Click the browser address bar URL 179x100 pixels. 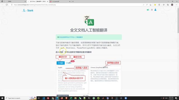35,5
